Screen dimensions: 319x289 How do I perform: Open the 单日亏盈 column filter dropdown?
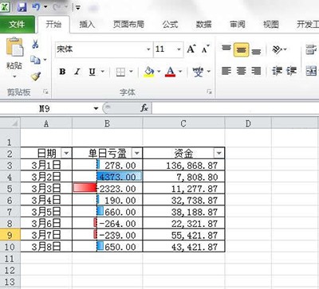tap(136, 153)
